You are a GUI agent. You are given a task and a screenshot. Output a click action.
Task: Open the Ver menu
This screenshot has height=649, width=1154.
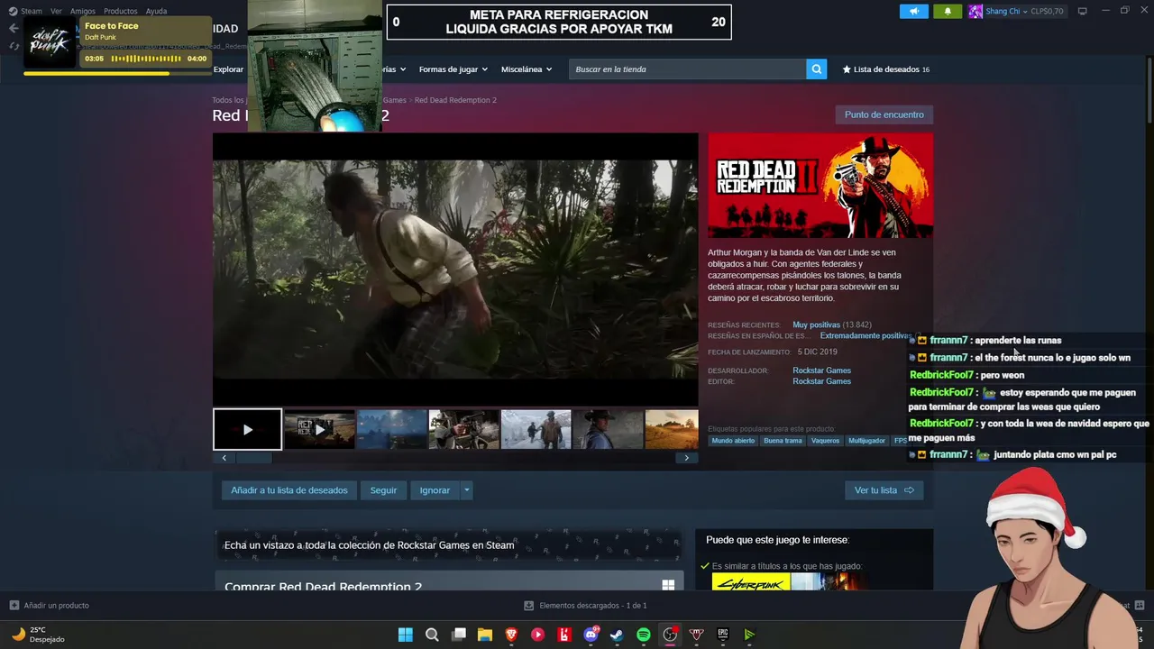[x=57, y=11]
